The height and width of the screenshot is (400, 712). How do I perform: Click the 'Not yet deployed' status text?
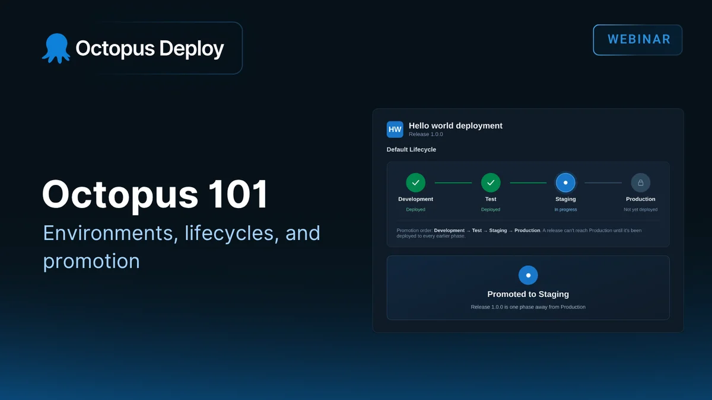coord(641,209)
